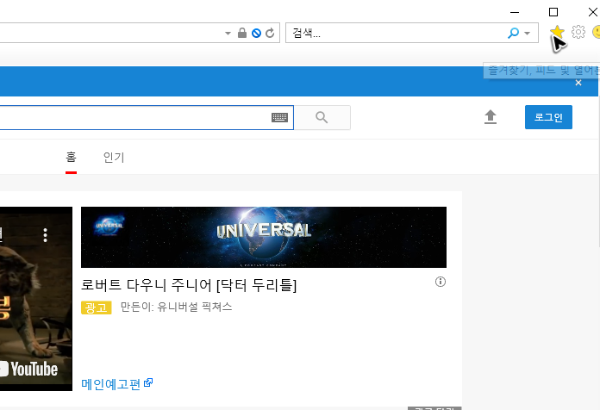Click the security lock icon

242,33
